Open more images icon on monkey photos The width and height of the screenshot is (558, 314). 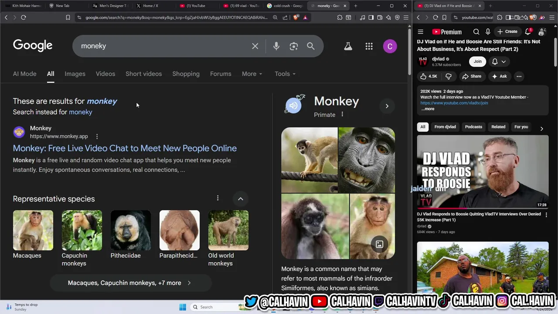(x=380, y=244)
